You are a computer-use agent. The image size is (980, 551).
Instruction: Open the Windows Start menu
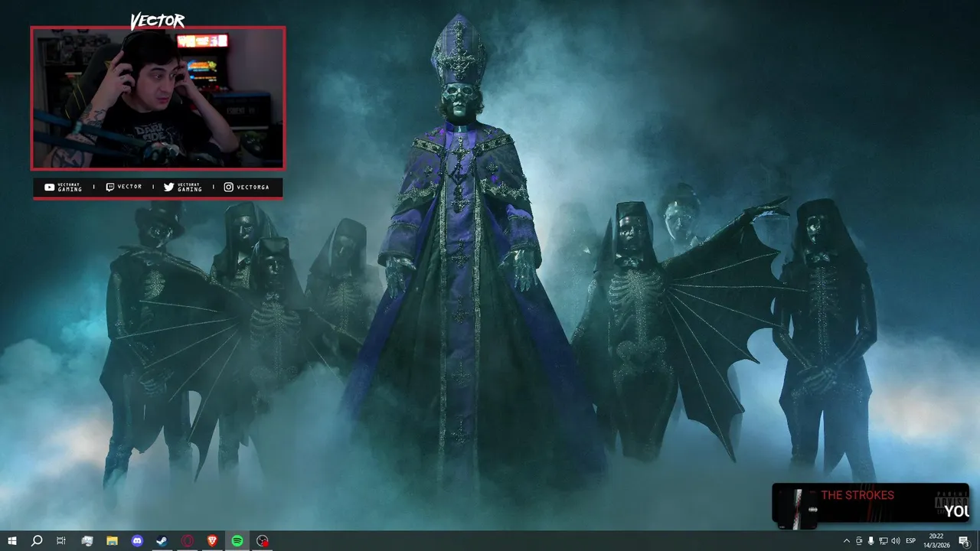click(x=11, y=541)
